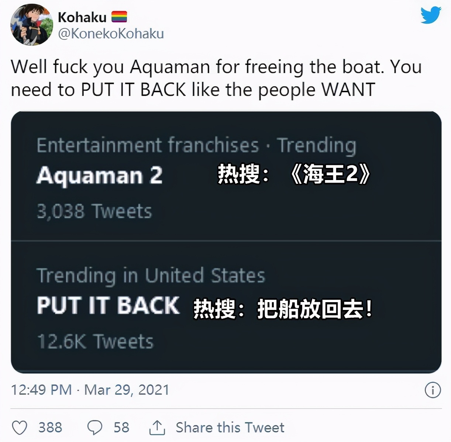Click the 3,038 Tweets count label
The width and height of the screenshot is (451, 442).
coord(94,211)
